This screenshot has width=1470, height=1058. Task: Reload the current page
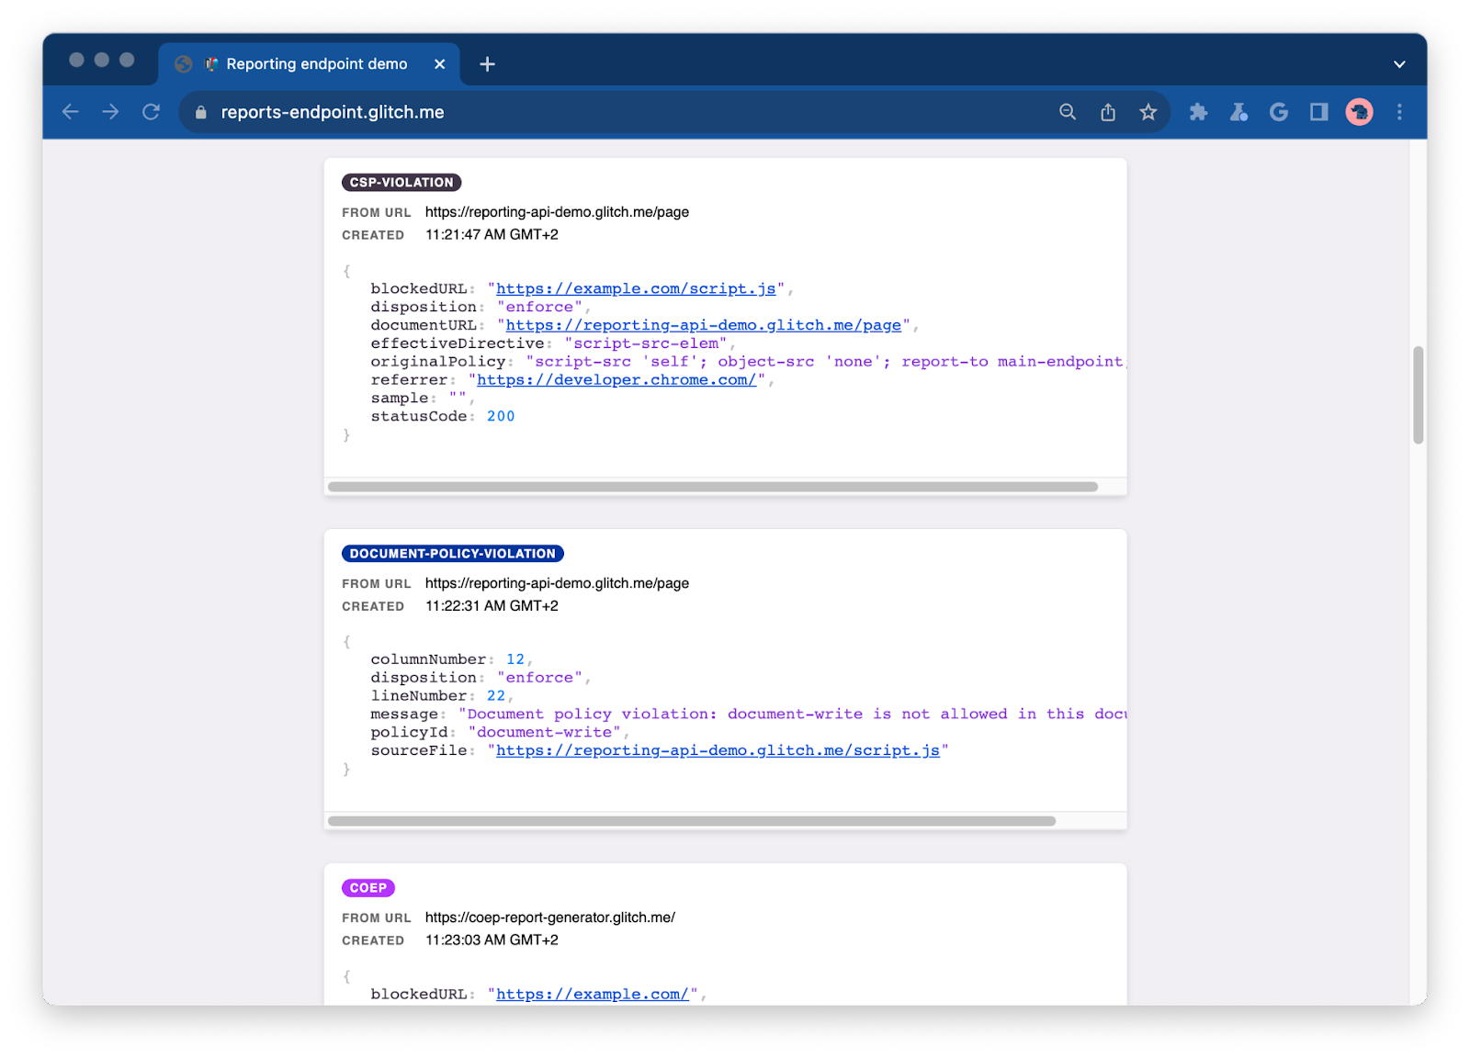point(151,112)
